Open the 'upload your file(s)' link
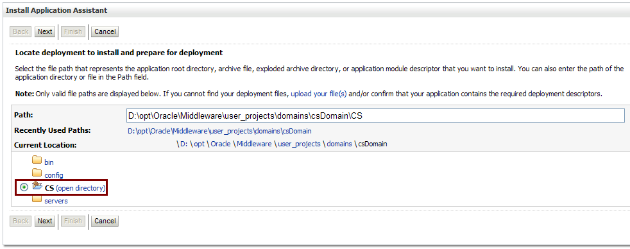This screenshot has height=249, width=630. [x=319, y=94]
